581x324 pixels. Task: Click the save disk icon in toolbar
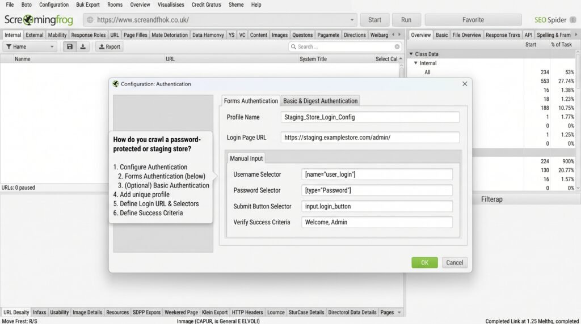coord(70,46)
